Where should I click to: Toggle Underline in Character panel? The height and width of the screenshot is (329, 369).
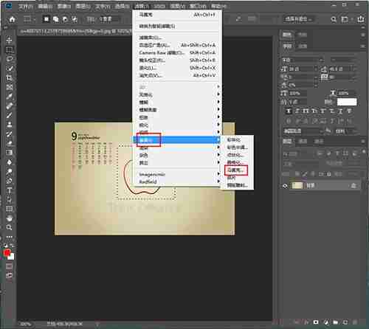[x=340, y=111]
